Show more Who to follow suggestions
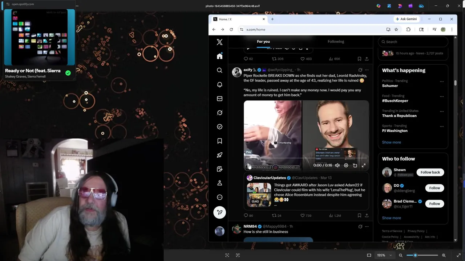This screenshot has width=465, height=261. tap(391, 218)
